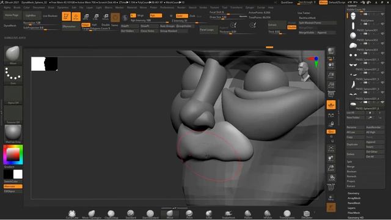Click the Move view icon on right shelf
The width and height of the screenshot is (391, 220).
pos(331,158)
